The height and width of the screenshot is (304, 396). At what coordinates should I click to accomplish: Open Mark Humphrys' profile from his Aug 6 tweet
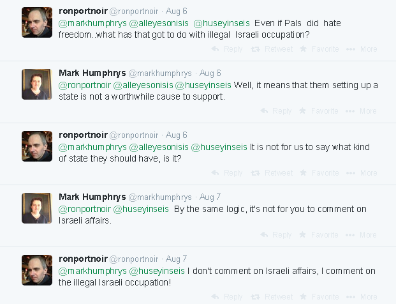91,73
